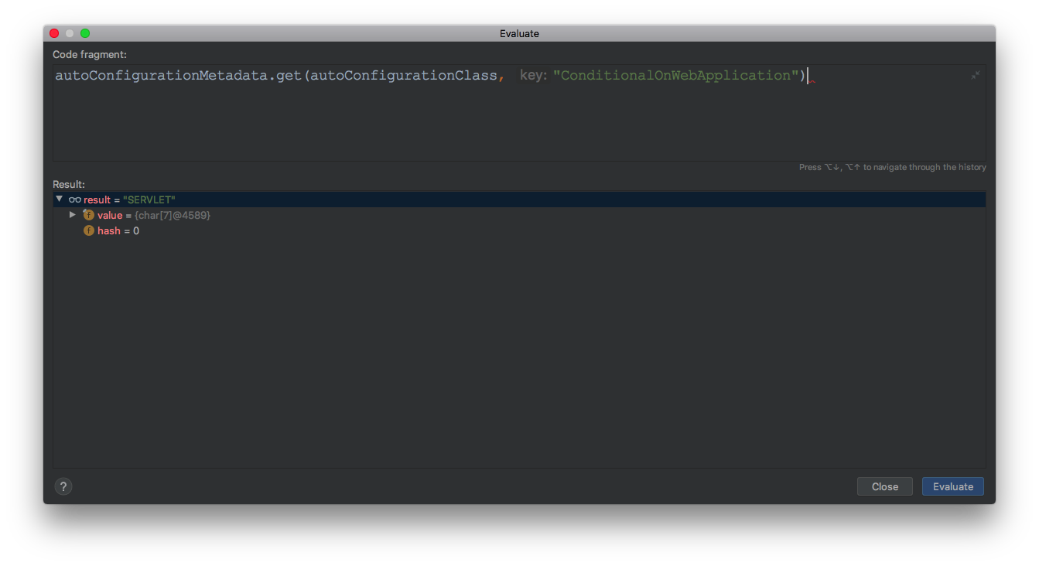
Task: Collapse the result node disclosure triangle
Action: pos(60,199)
